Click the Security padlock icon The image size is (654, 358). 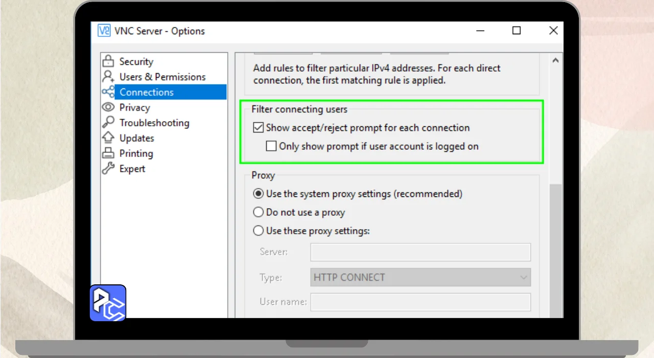108,61
